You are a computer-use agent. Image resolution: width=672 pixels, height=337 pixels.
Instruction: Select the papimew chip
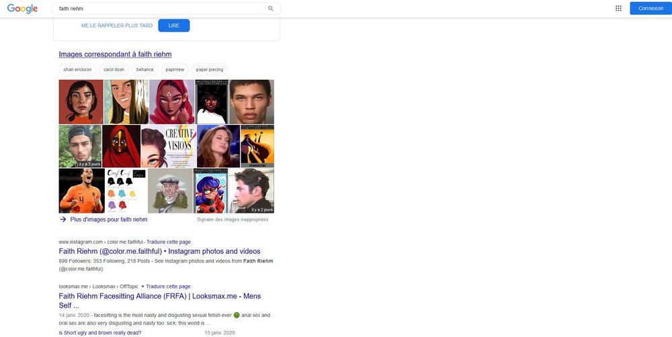click(x=175, y=69)
